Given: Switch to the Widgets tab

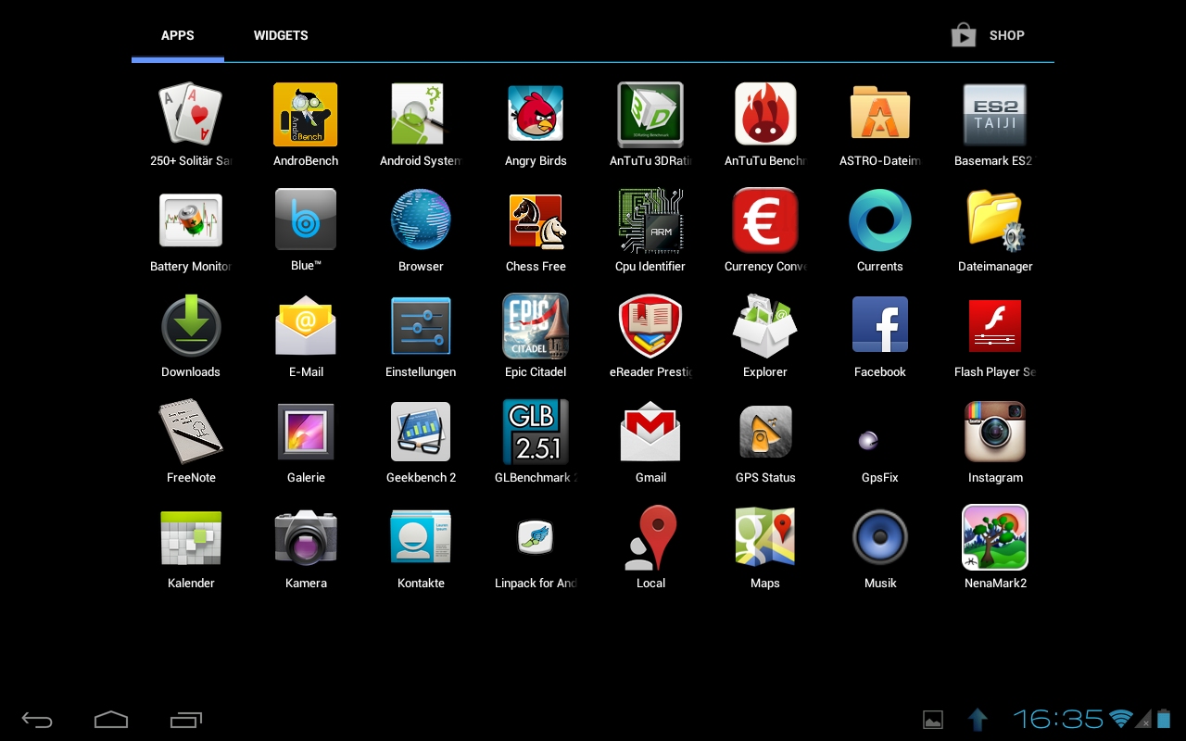Looking at the screenshot, I should (281, 35).
